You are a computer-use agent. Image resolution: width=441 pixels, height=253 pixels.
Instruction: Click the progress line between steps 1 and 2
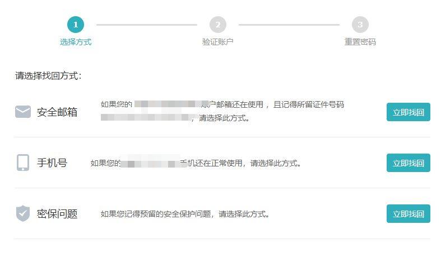[x=147, y=25]
